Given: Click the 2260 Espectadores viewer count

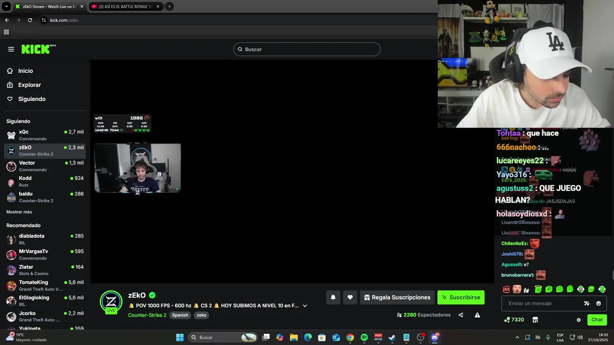Looking at the screenshot, I should tap(424, 315).
